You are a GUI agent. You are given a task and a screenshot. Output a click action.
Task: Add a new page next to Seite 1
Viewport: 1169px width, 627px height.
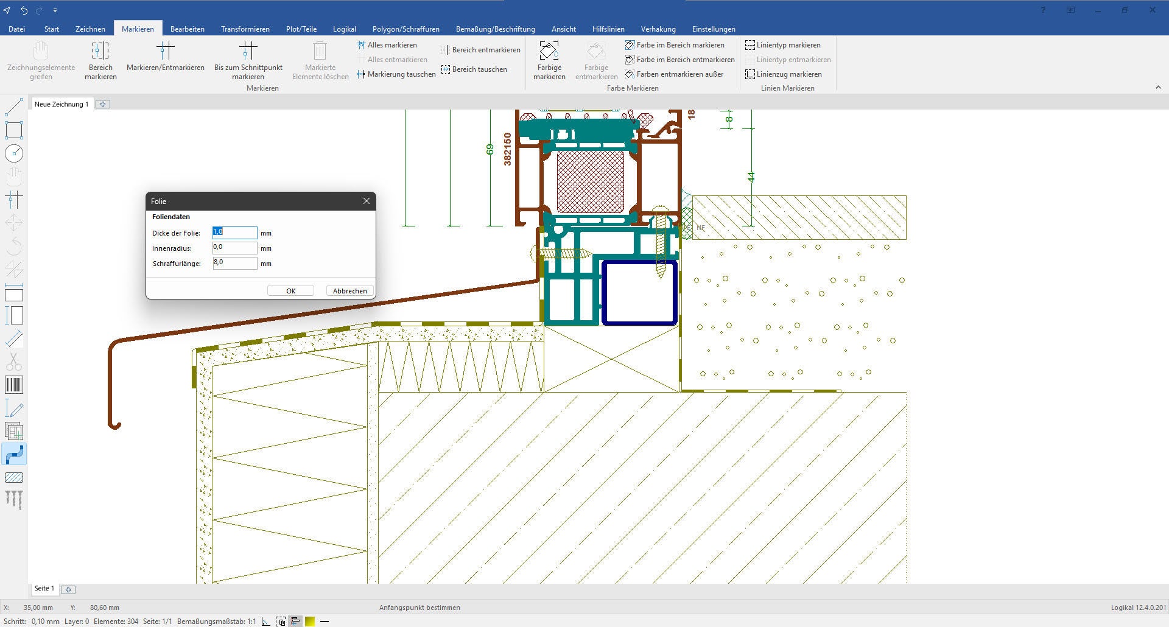coord(68,589)
